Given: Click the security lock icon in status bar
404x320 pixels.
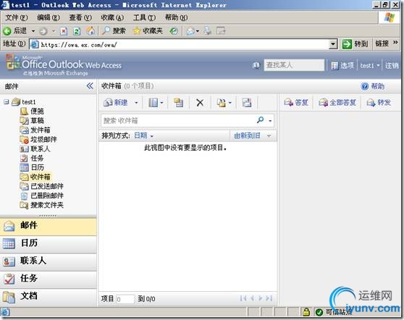Looking at the screenshot, I should point(306,312).
